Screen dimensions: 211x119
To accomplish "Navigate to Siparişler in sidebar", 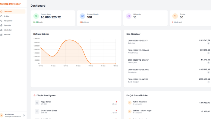I will (x=13, y=25).
